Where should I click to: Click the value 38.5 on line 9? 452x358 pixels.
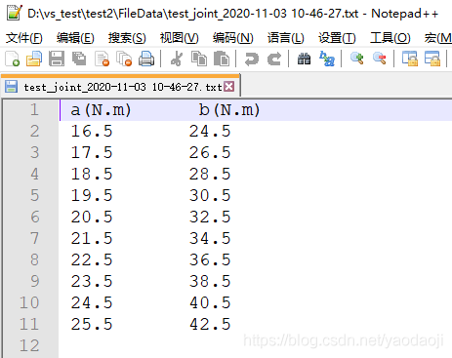pos(210,282)
